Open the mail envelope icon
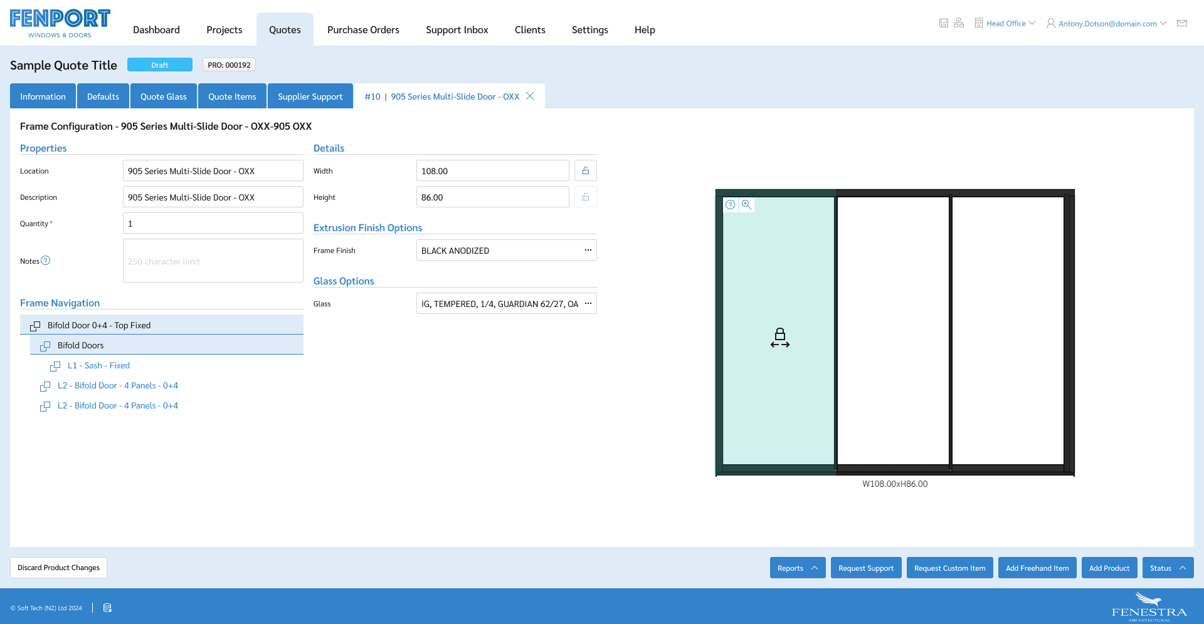Screen dimensions: 1204x624 [1182, 23]
